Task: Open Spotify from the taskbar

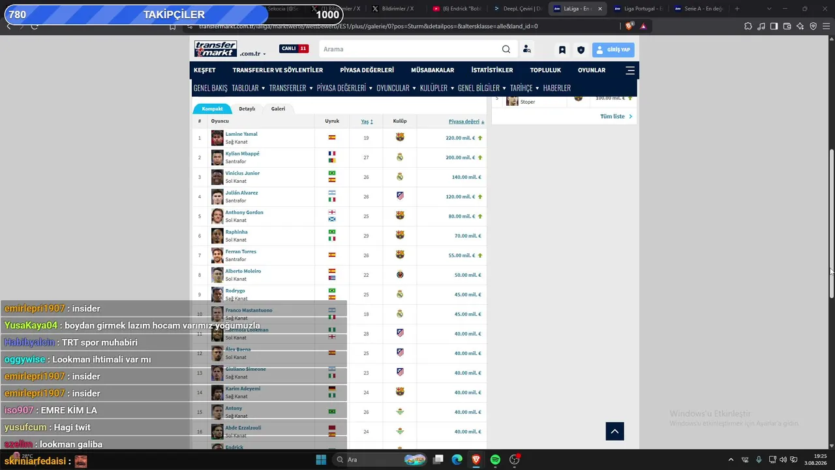Action: pyautogui.click(x=495, y=460)
